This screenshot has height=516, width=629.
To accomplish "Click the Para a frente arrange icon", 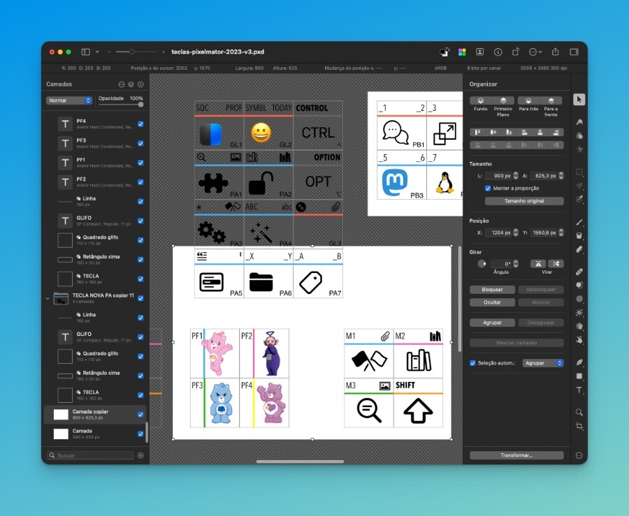I will click(551, 101).
